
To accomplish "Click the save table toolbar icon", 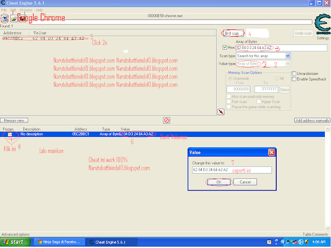I will pyautogui.click(x=22, y=19).
